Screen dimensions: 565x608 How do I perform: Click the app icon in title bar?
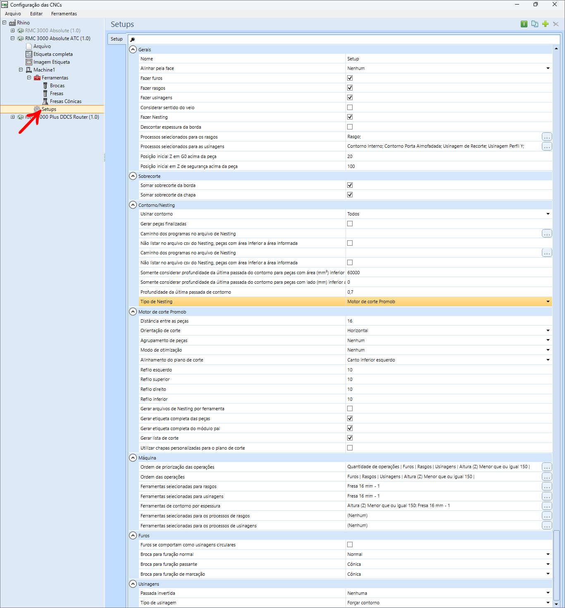point(5,5)
